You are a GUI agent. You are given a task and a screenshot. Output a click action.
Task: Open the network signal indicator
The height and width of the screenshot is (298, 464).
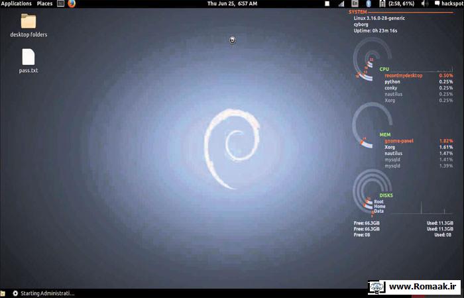[x=341, y=3]
